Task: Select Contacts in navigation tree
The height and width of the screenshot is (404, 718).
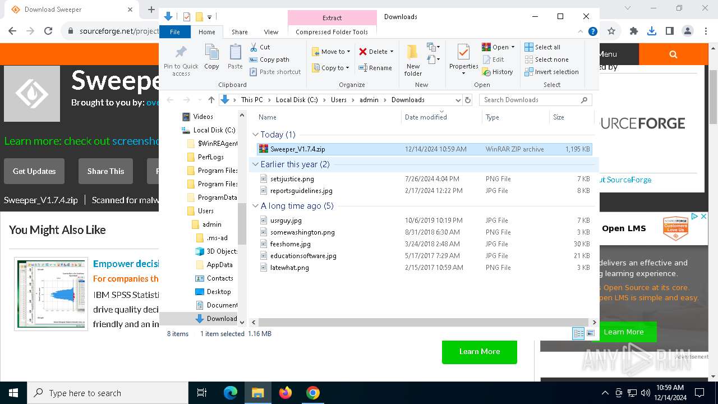Action: 219,278
